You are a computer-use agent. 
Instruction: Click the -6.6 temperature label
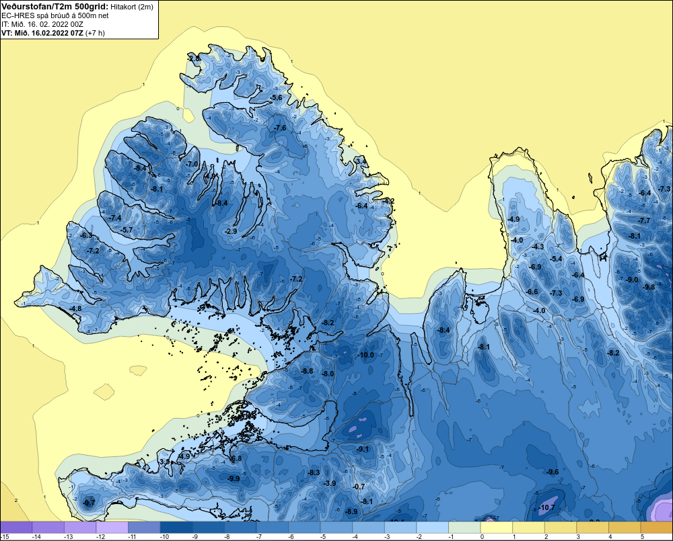[532, 292]
